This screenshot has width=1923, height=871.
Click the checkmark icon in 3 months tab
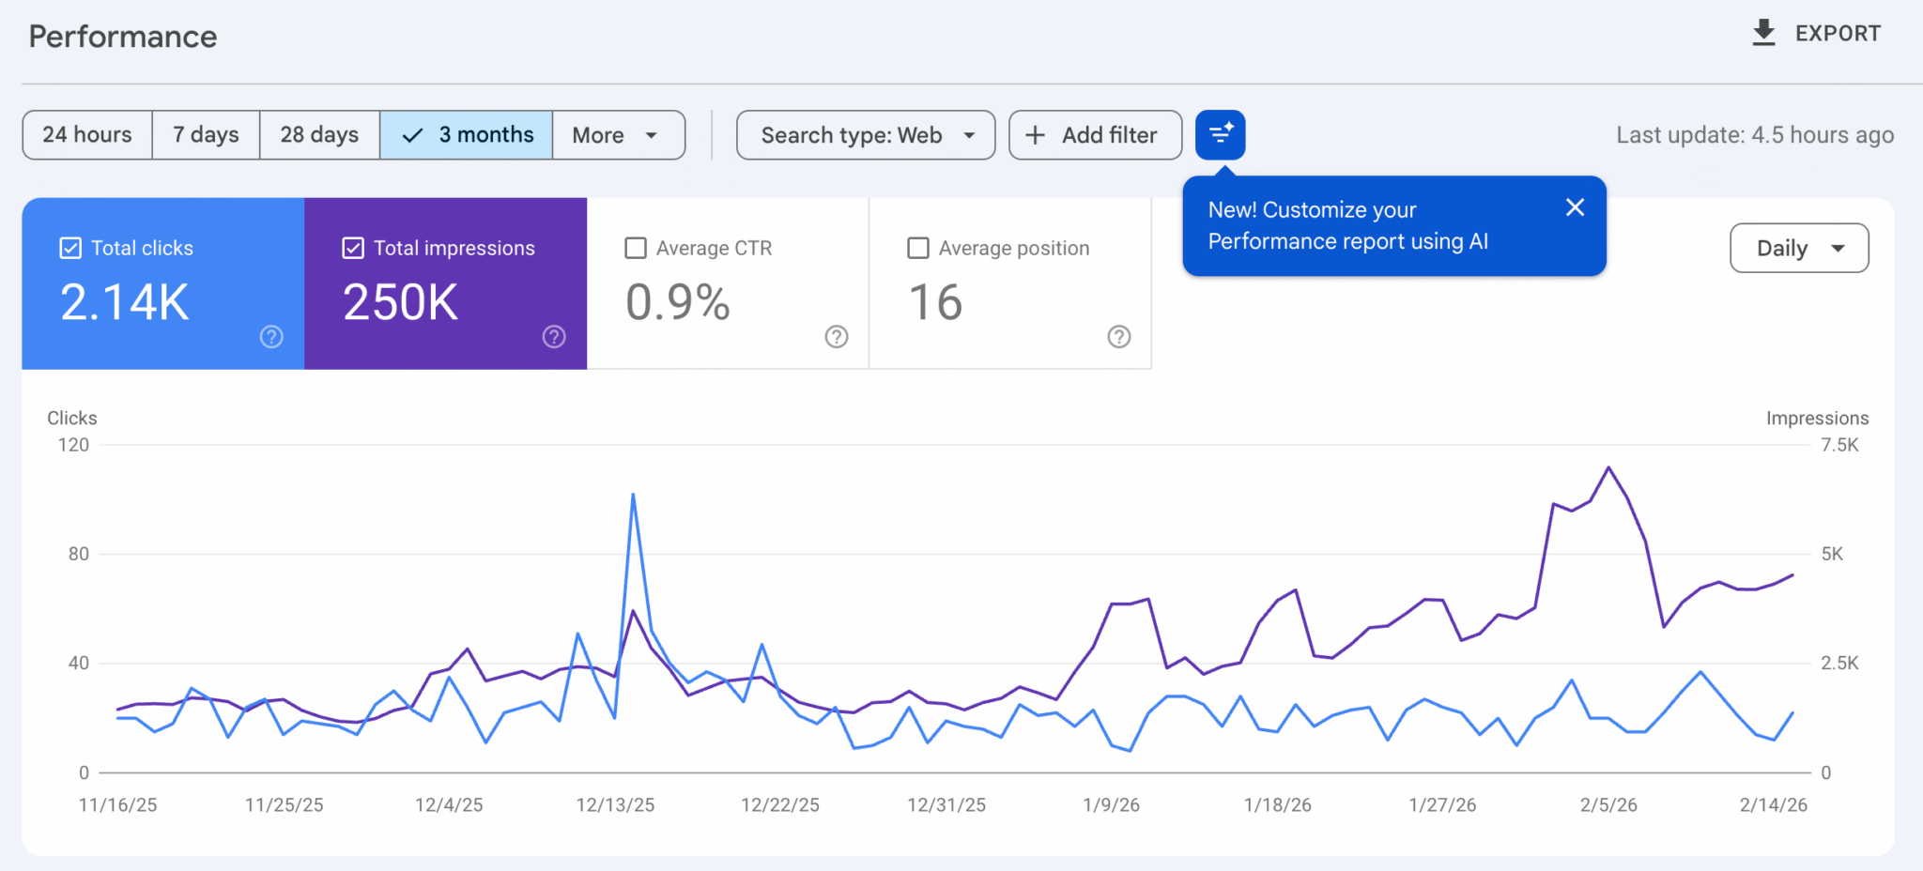(411, 134)
